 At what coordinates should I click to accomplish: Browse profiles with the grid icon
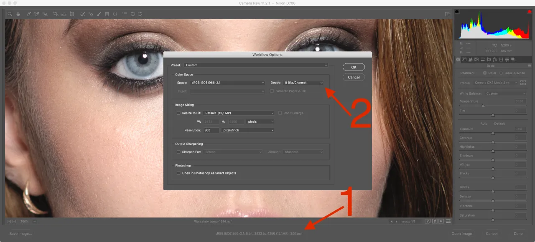523,83
